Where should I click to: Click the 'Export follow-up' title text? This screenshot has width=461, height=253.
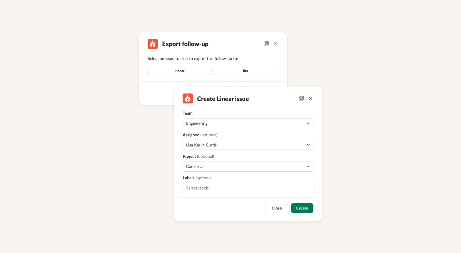(185, 44)
